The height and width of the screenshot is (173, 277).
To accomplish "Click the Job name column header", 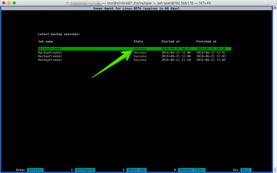I will pos(46,41).
